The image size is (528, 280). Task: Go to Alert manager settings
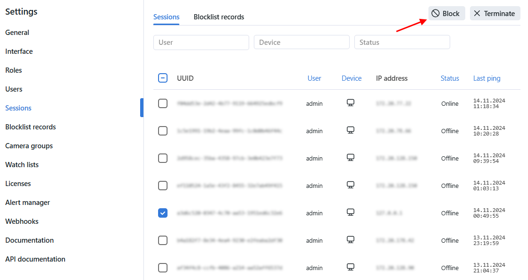[x=27, y=203]
